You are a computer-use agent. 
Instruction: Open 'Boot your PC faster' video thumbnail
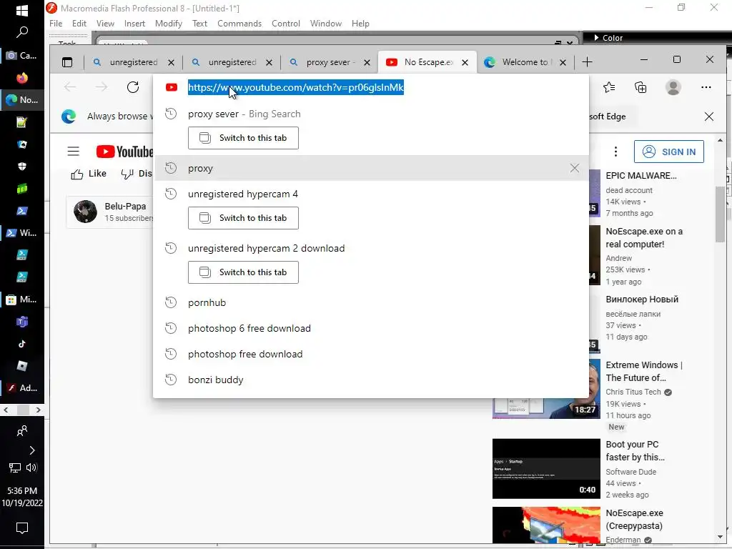pyautogui.click(x=546, y=469)
